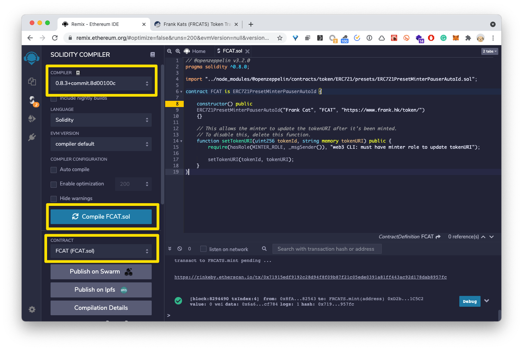This screenshot has width=523, height=350.
Task: Open the compiler version dropdown
Action: 101,83
